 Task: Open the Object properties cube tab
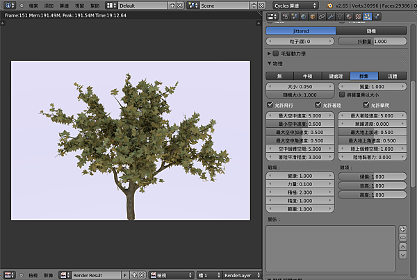(x=313, y=17)
